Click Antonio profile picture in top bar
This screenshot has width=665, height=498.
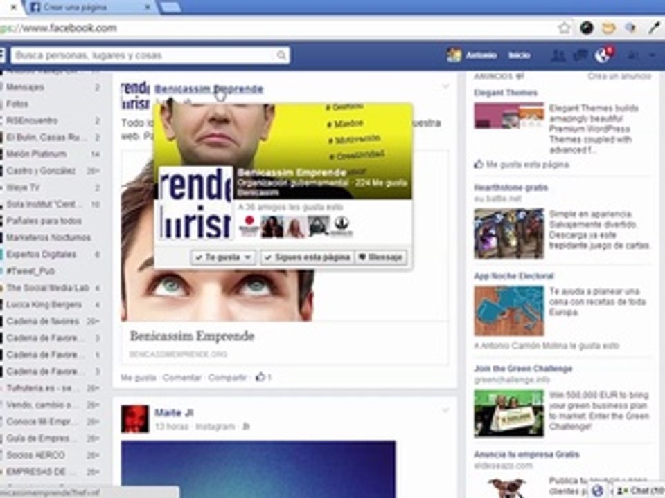pyautogui.click(x=454, y=55)
